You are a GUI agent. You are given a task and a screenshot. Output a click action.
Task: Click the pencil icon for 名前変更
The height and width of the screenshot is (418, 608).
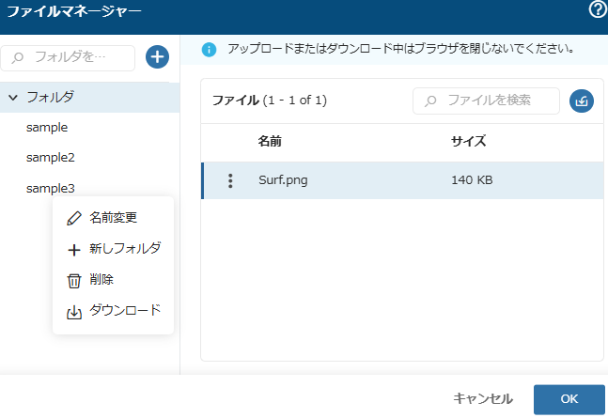(74, 218)
